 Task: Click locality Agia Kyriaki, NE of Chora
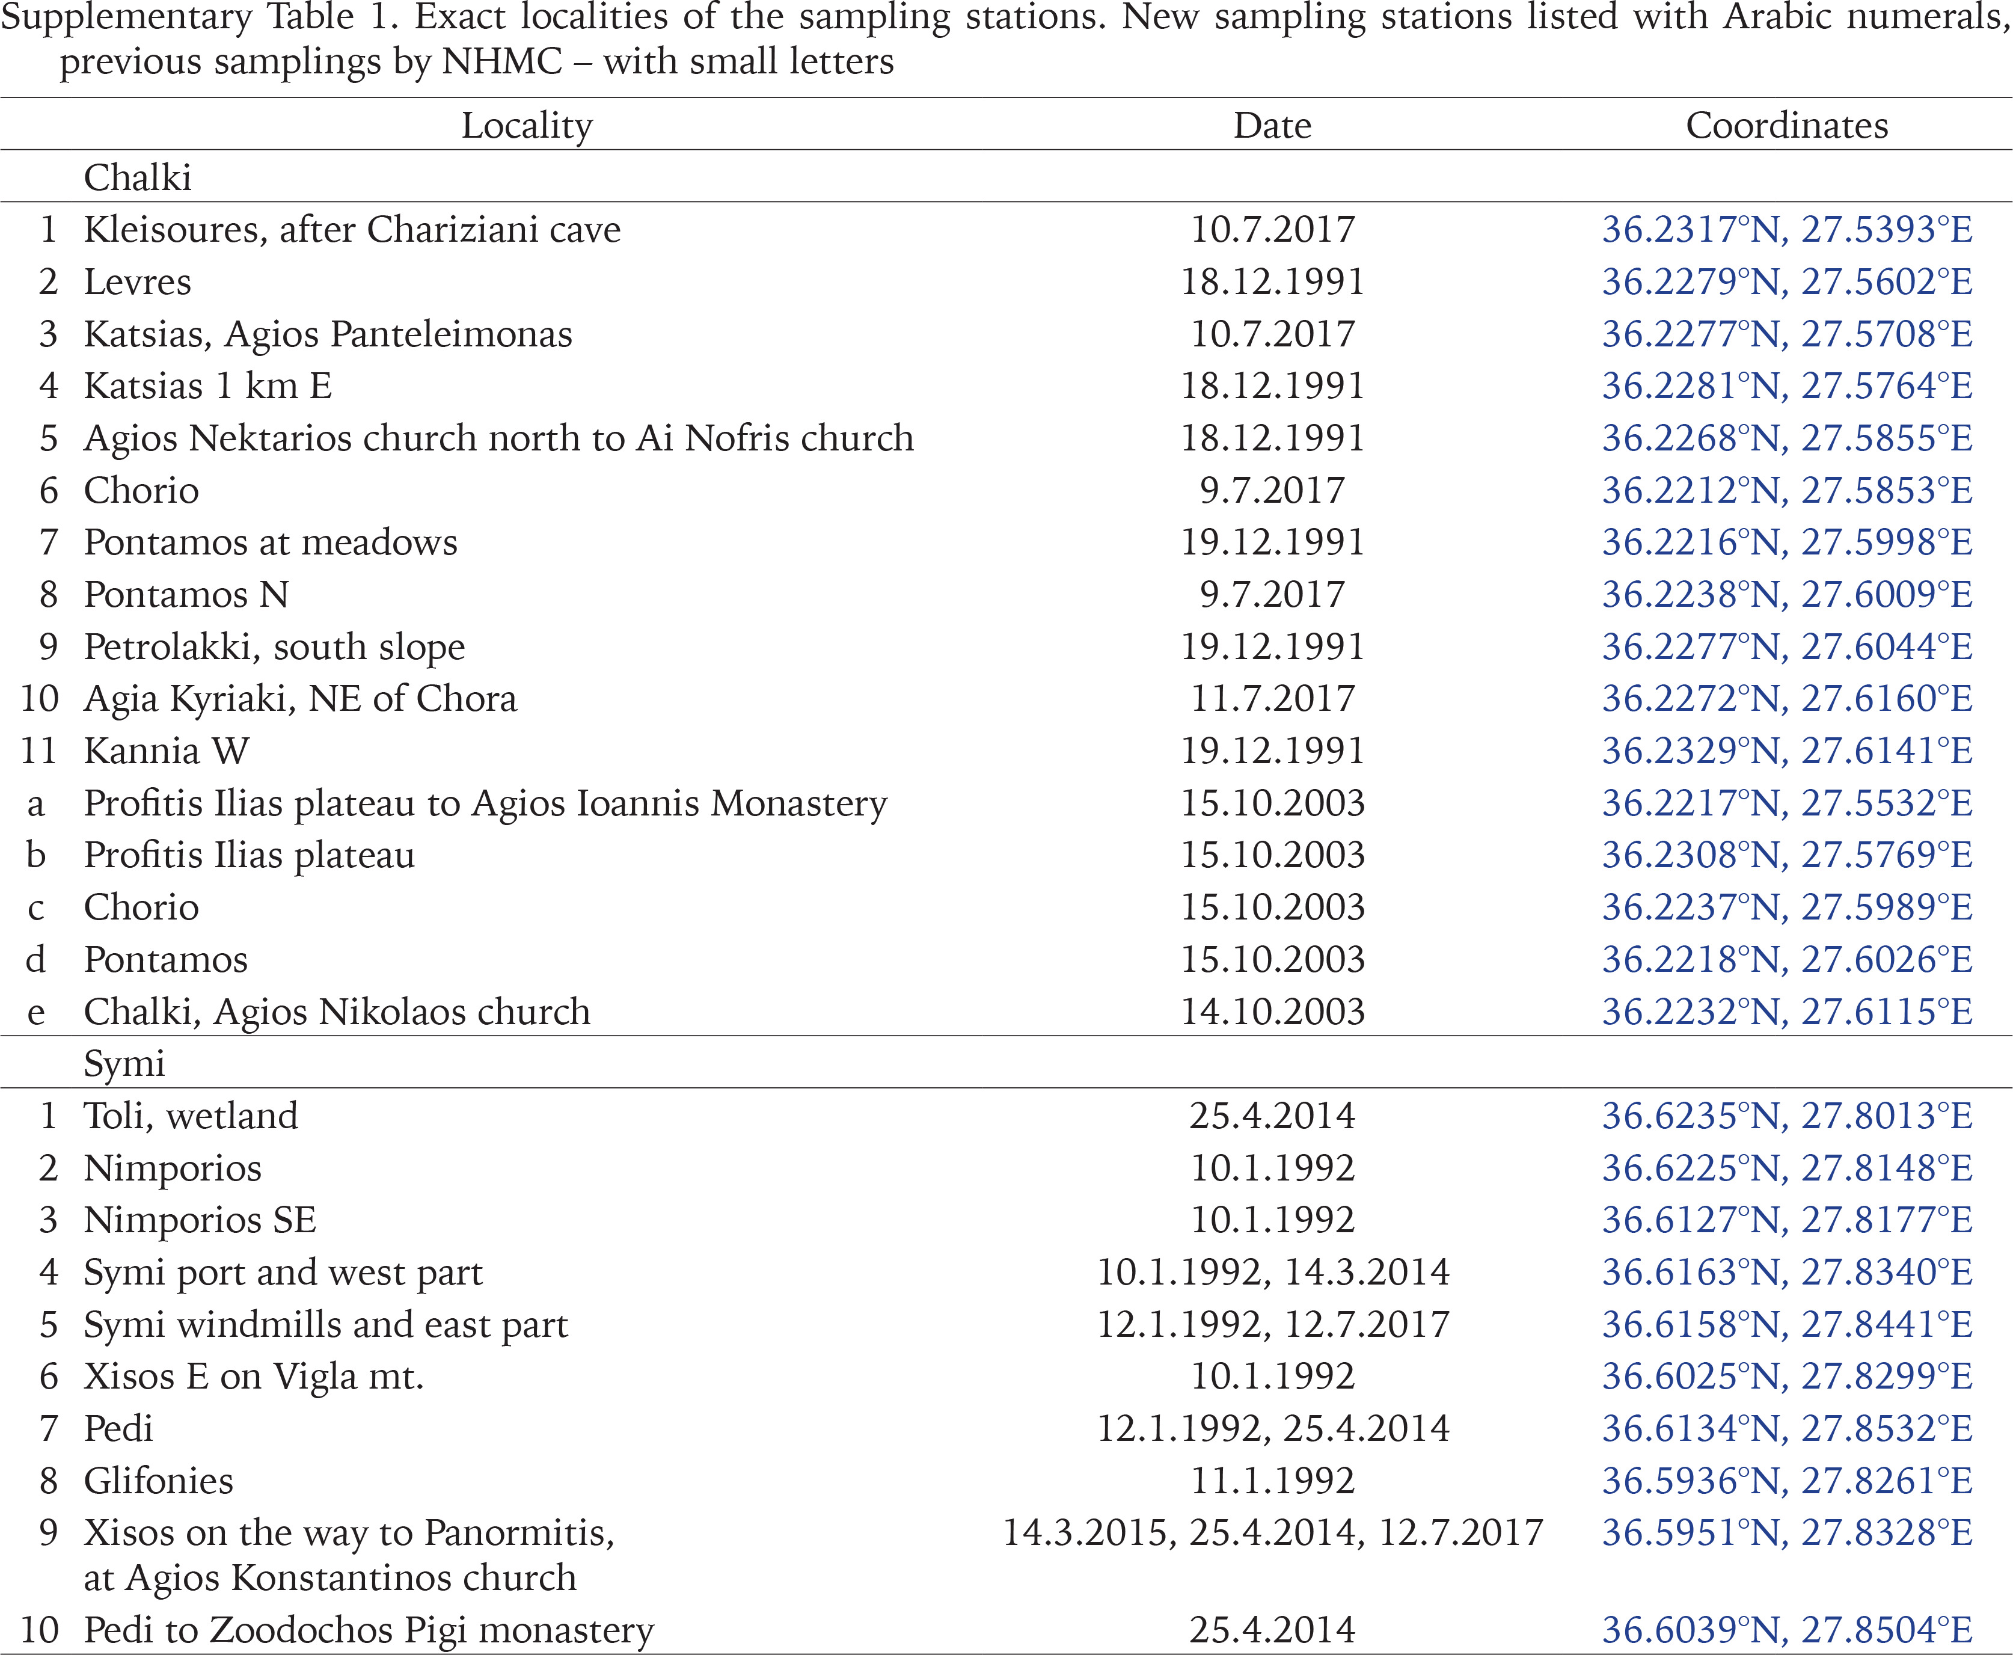[x=300, y=700]
